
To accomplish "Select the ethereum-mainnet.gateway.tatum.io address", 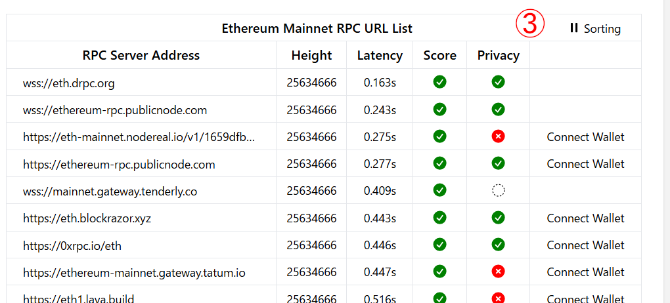I will tap(134, 272).
